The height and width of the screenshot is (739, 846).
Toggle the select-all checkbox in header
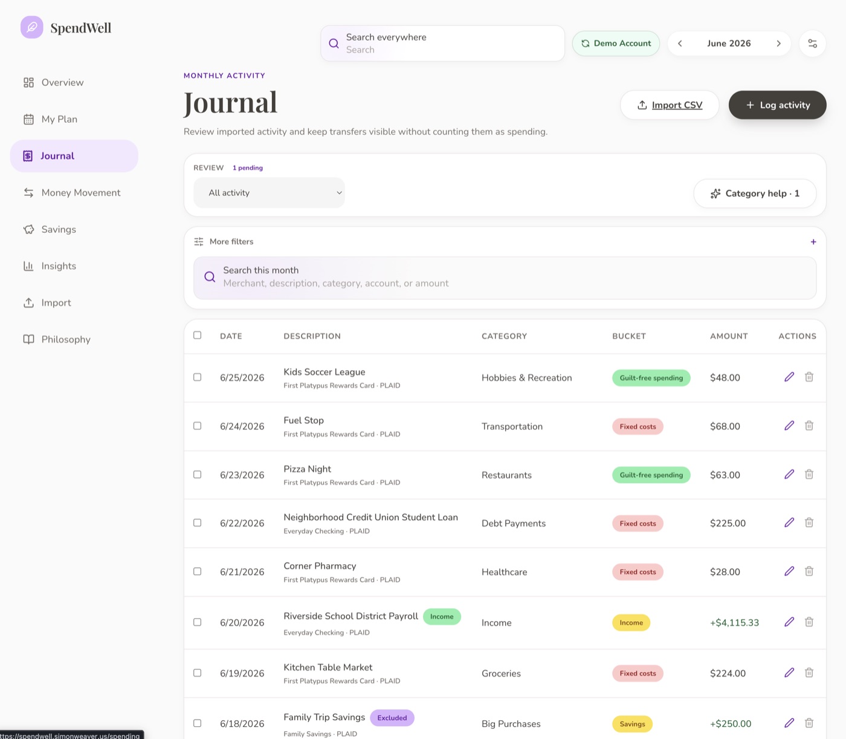(197, 336)
